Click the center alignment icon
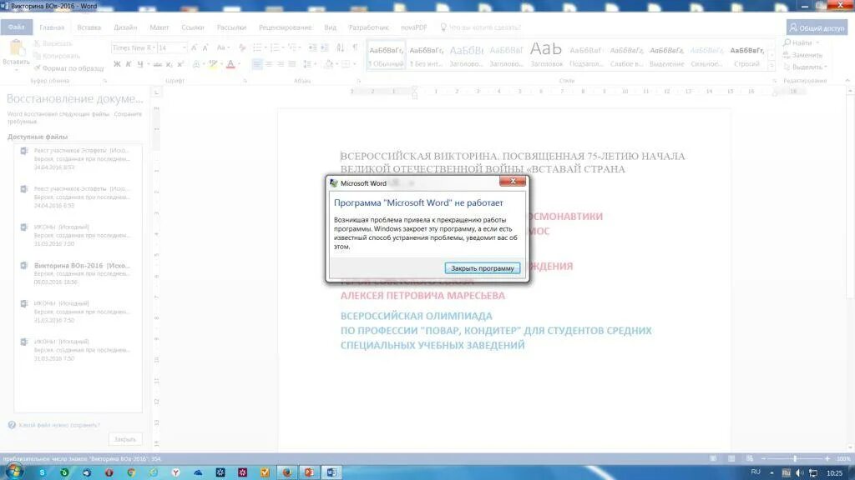855x480 pixels. (x=269, y=64)
